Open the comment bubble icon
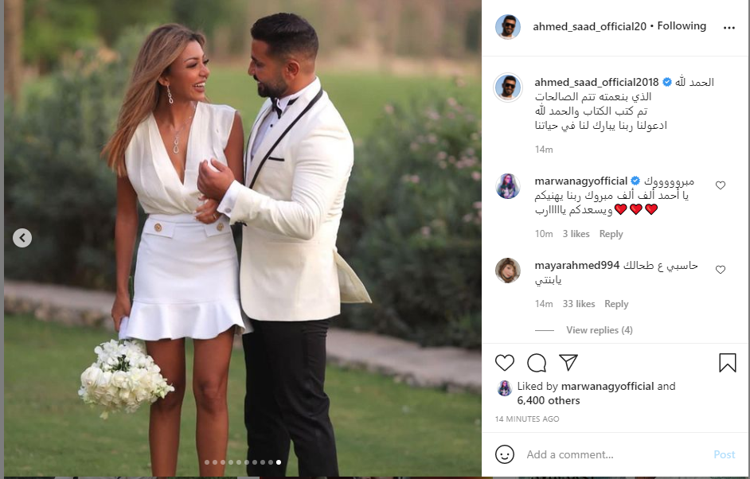 (536, 363)
